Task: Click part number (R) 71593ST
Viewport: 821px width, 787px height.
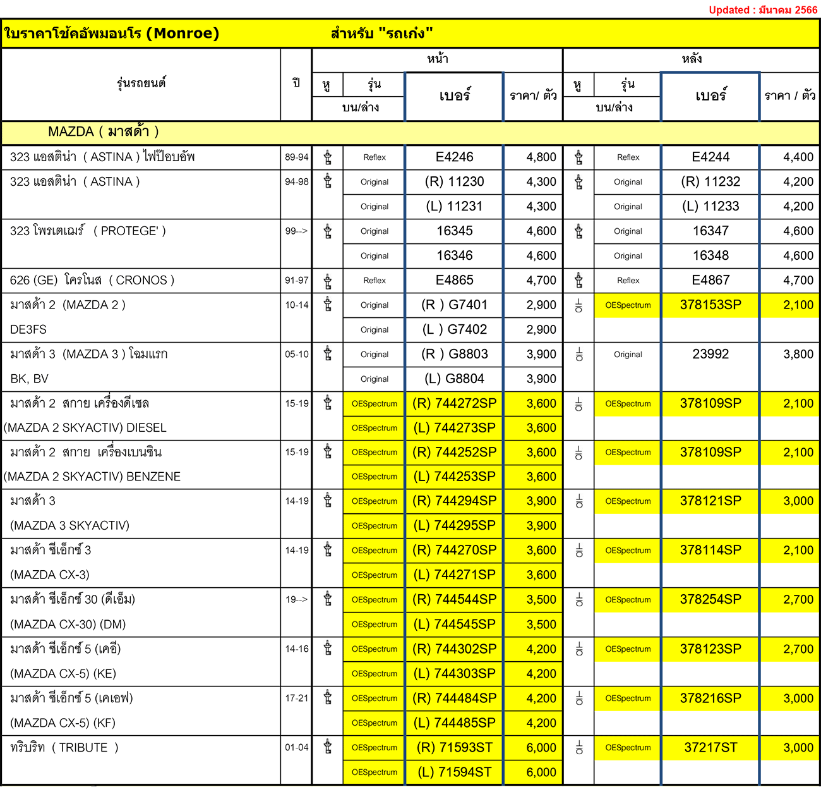Action: pyautogui.click(x=455, y=747)
